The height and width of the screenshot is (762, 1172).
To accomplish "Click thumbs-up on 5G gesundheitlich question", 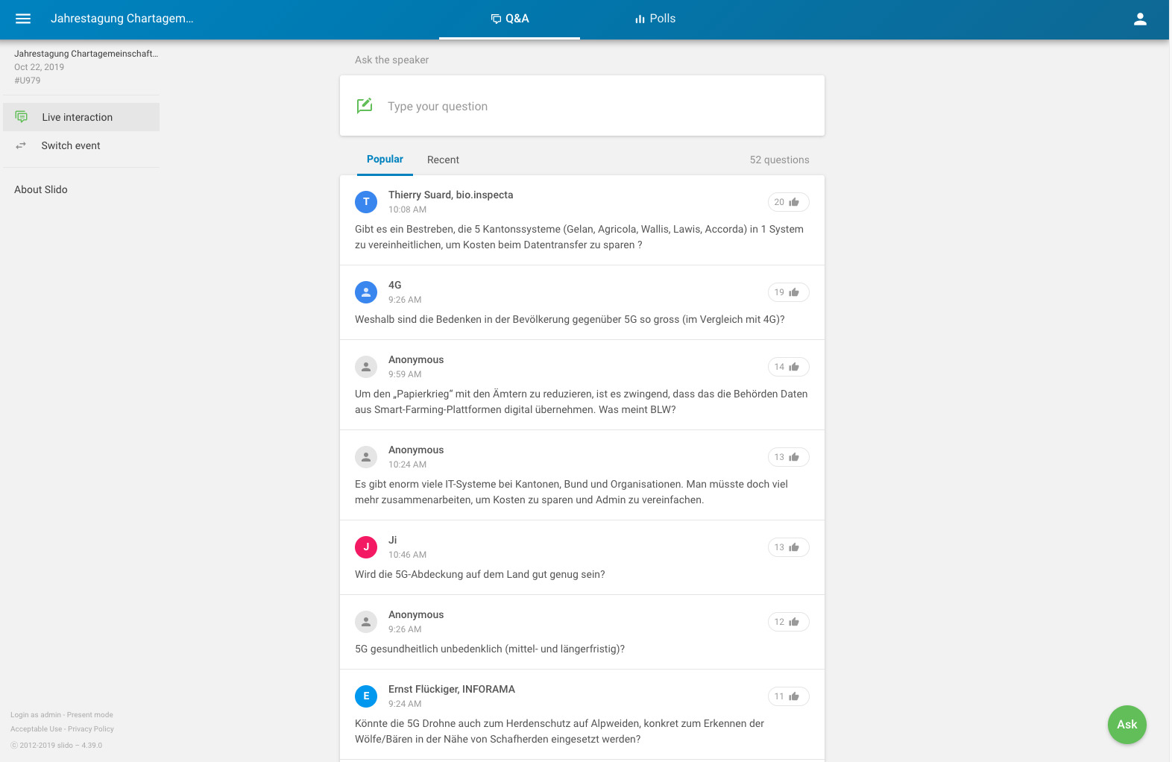I will pos(788,622).
